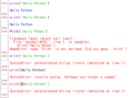Click the NameError message line

[x=68, y=49]
